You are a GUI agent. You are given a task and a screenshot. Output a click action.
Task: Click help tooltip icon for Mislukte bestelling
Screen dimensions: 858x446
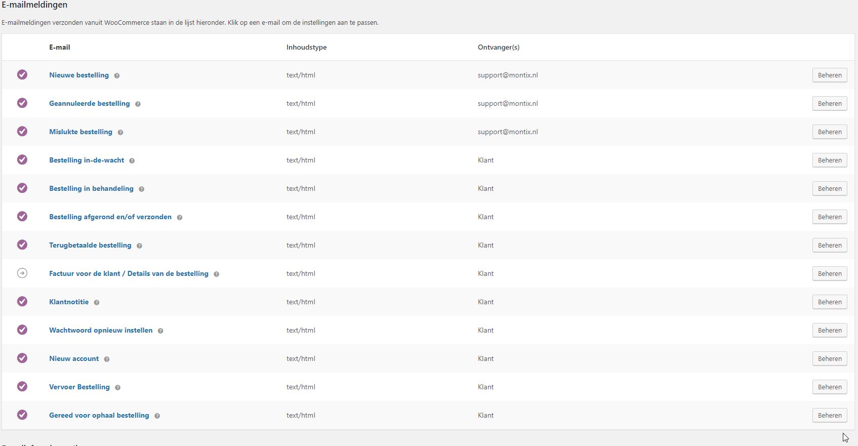[x=120, y=132]
